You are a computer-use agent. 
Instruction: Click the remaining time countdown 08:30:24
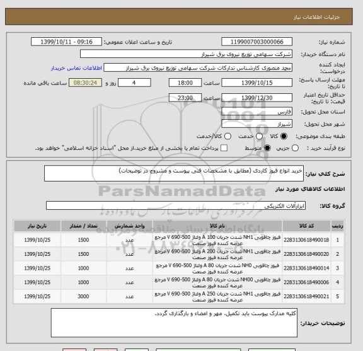click(x=85, y=83)
